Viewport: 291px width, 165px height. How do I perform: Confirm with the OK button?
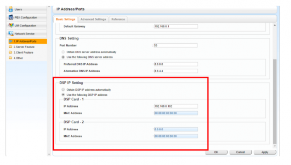tap(216, 152)
